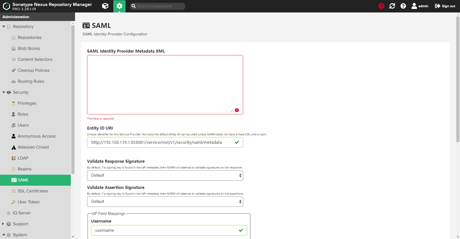Image resolution: width=460 pixels, height=239 pixels.
Task: Open the Help question mark icon
Action: coord(403,6)
